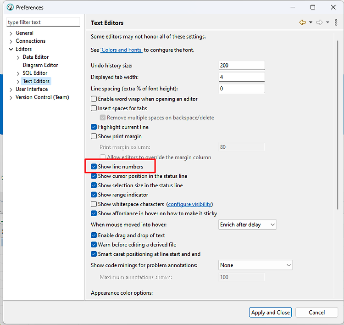The height and width of the screenshot is (325, 344).
Task: Enable Show print margin checkbox
Action: (x=94, y=136)
